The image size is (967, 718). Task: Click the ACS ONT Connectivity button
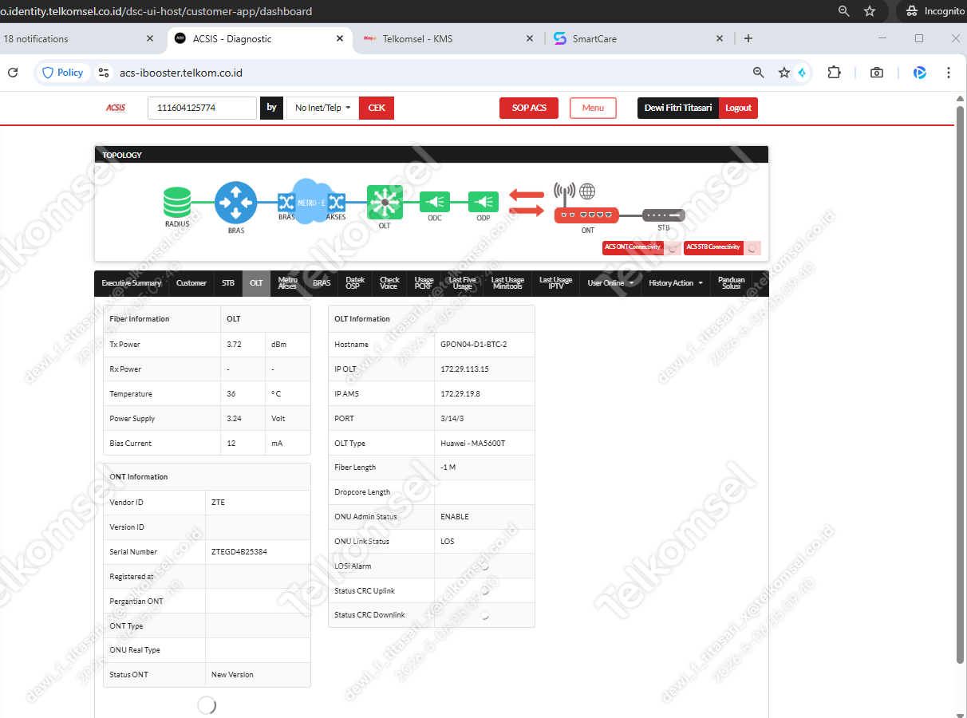[633, 247]
